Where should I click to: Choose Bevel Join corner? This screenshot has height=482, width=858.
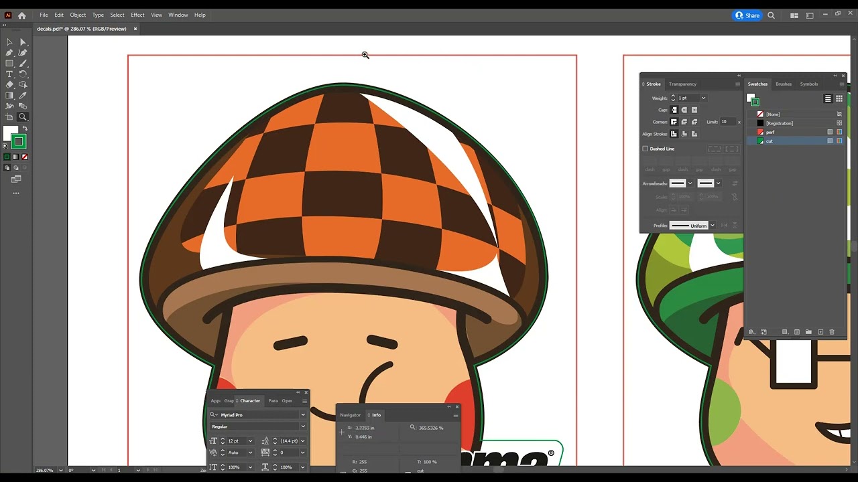(x=694, y=122)
